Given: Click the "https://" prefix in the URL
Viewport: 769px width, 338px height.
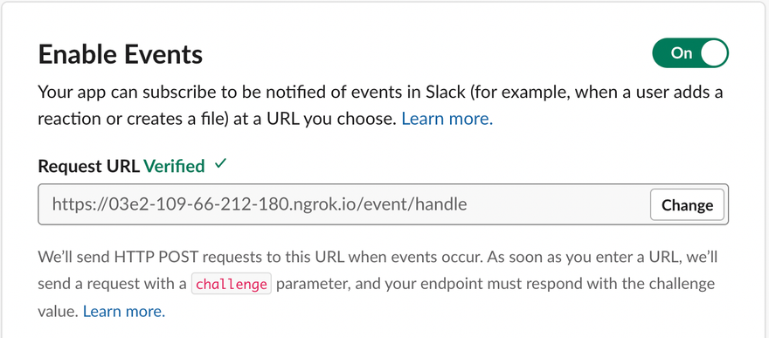Looking at the screenshot, I should tap(74, 204).
